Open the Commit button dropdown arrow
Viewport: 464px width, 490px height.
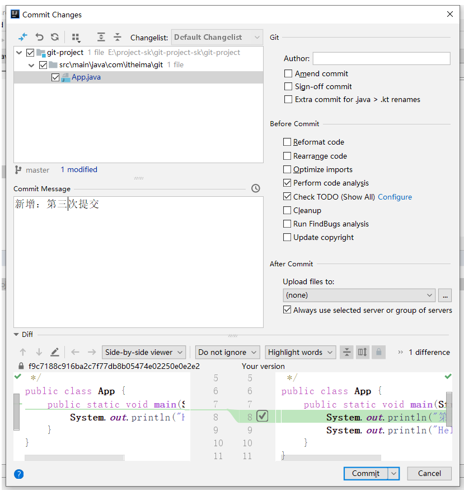[x=394, y=473]
